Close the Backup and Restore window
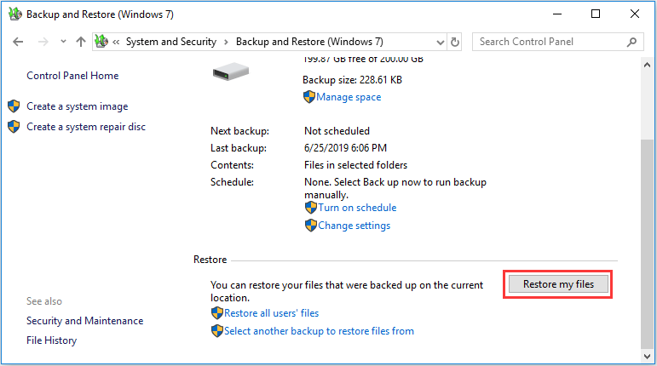 coord(635,14)
